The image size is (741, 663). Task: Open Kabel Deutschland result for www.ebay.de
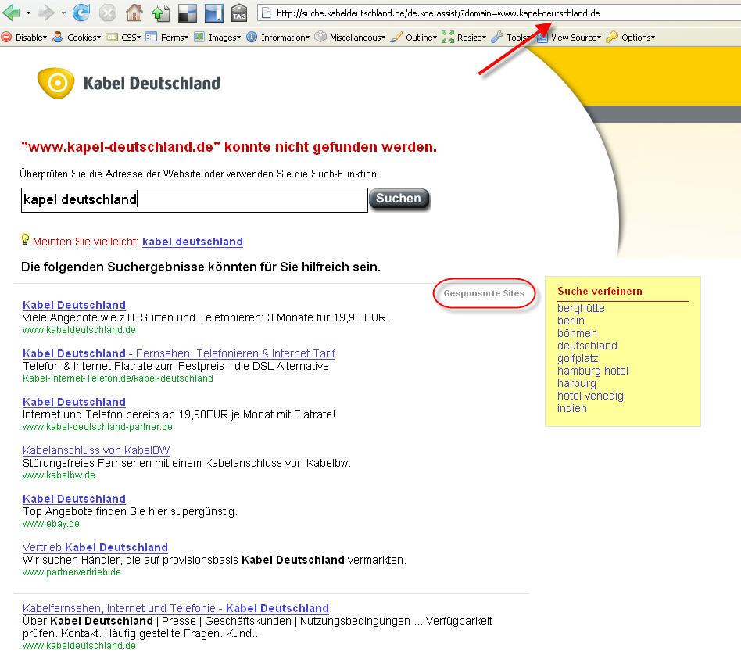[x=74, y=499]
